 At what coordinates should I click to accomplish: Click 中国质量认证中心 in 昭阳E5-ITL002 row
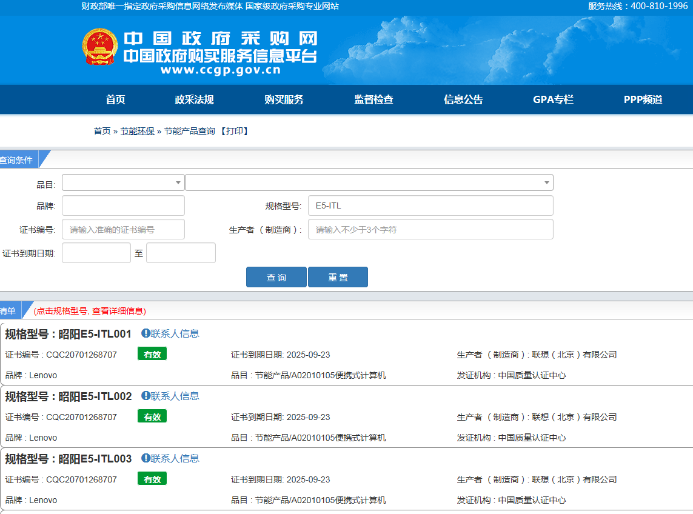[x=532, y=438]
